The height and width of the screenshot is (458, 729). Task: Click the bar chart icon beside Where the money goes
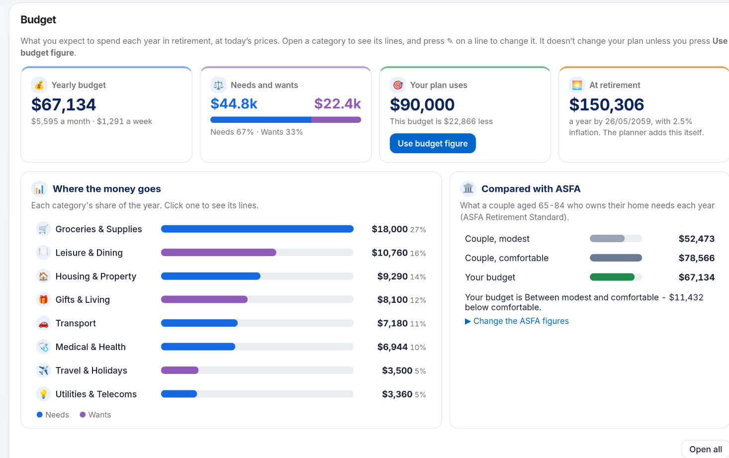coord(39,189)
